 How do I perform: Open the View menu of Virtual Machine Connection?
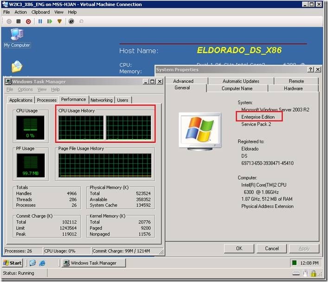pyautogui.click(x=59, y=12)
